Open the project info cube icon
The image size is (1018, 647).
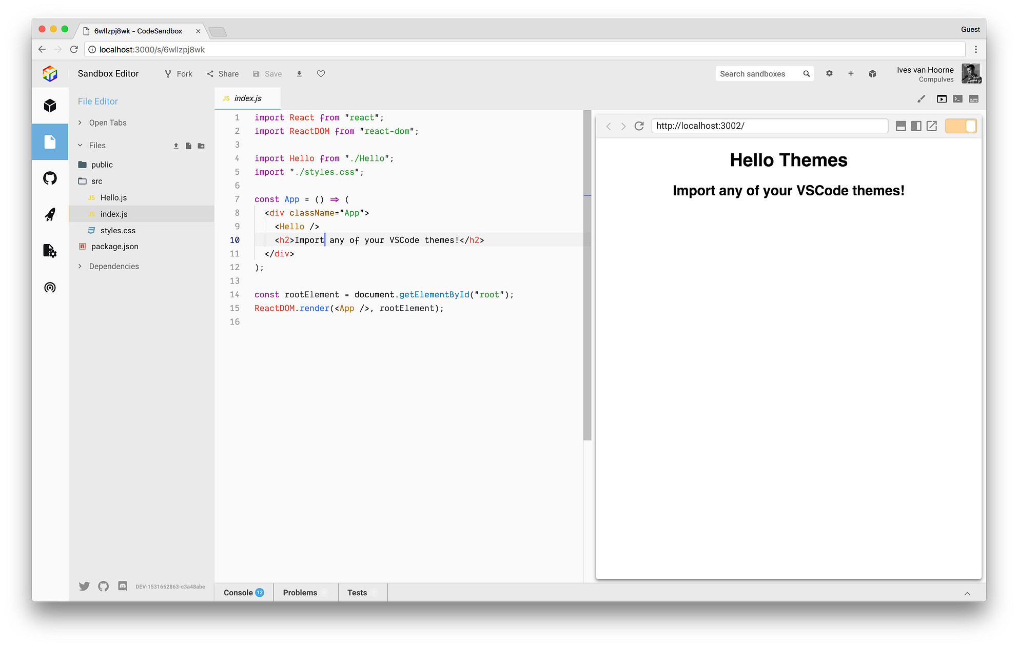coord(50,105)
